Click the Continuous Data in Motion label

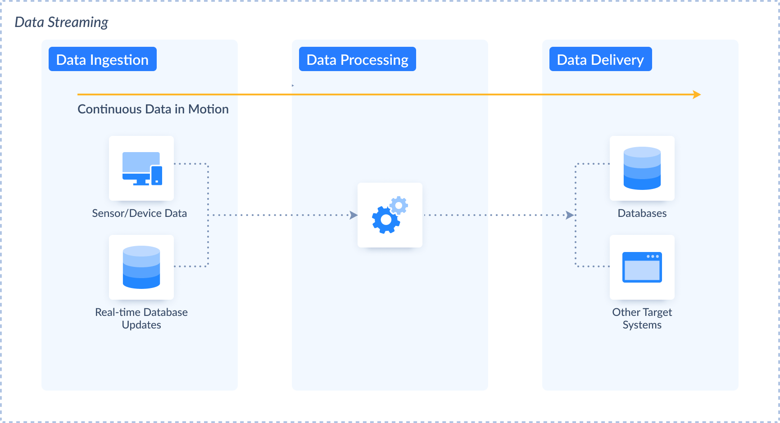point(153,109)
